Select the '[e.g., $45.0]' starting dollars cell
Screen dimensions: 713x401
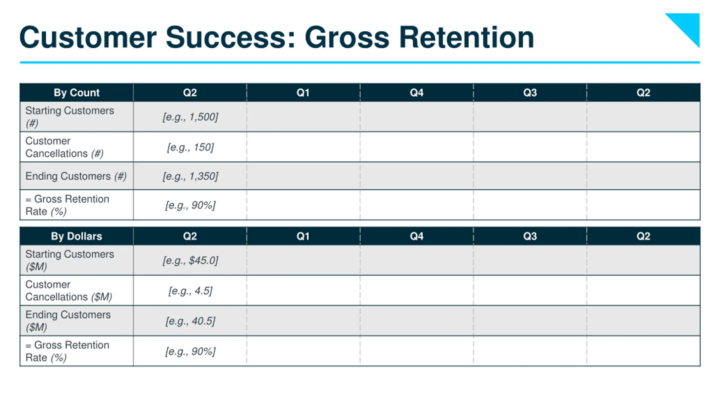click(190, 260)
